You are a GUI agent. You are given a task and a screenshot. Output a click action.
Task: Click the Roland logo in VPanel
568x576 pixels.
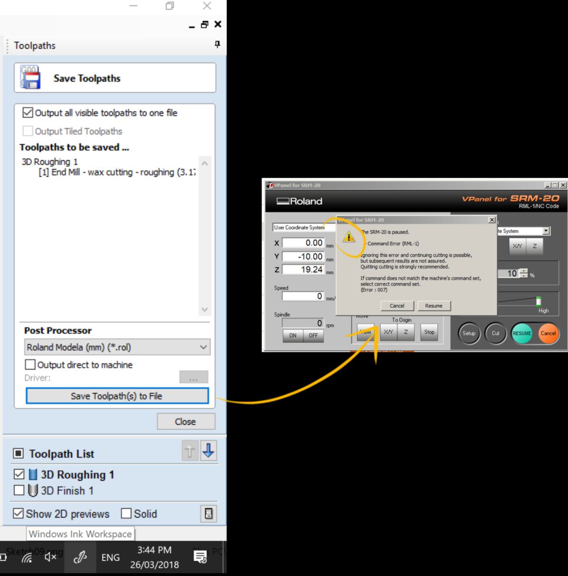(x=300, y=201)
